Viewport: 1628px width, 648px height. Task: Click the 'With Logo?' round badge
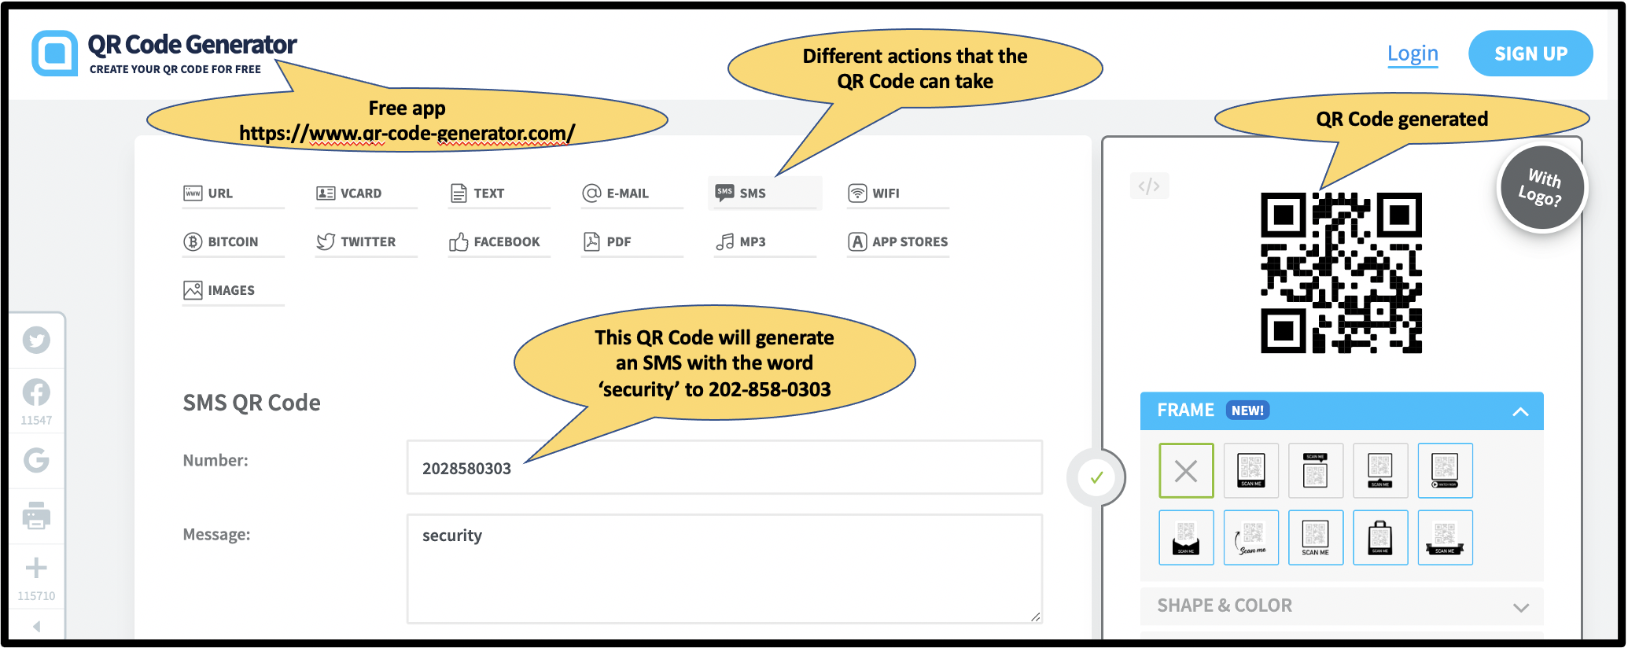click(x=1541, y=188)
